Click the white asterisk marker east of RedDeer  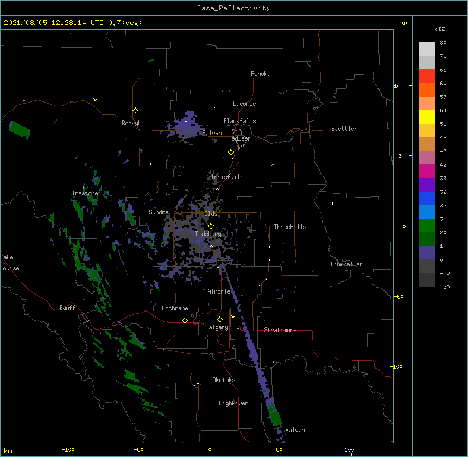click(x=273, y=164)
